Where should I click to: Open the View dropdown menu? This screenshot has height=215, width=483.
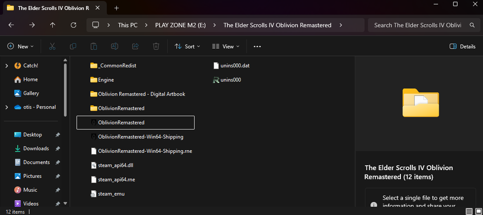226,46
